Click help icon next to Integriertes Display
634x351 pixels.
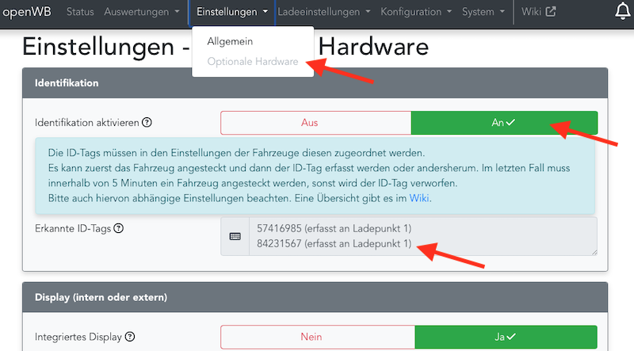pyautogui.click(x=128, y=337)
